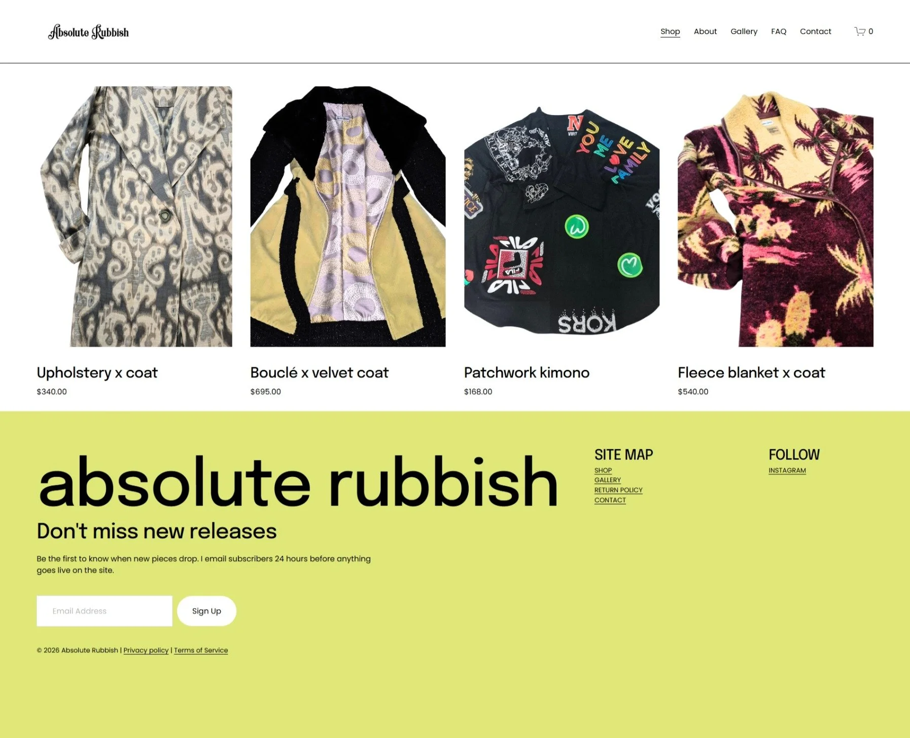View the Bouclé x velvet coat image
910x738 pixels.
tap(348, 217)
